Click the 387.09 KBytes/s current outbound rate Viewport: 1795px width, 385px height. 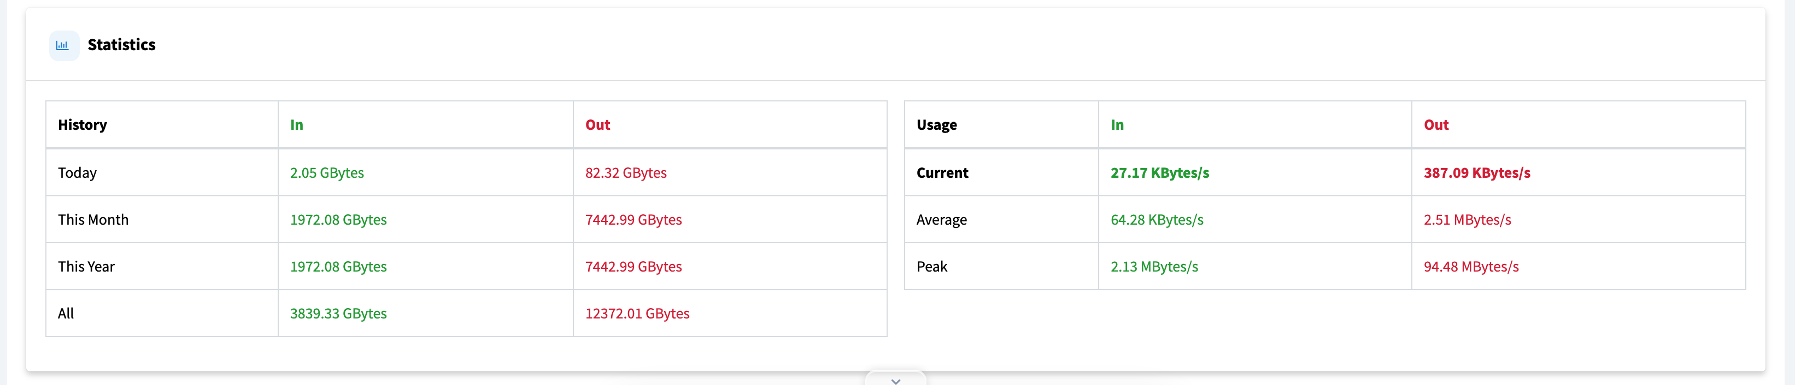pyautogui.click(x=1476, y=173)
